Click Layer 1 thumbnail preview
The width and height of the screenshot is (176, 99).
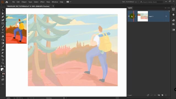(143, 16)
